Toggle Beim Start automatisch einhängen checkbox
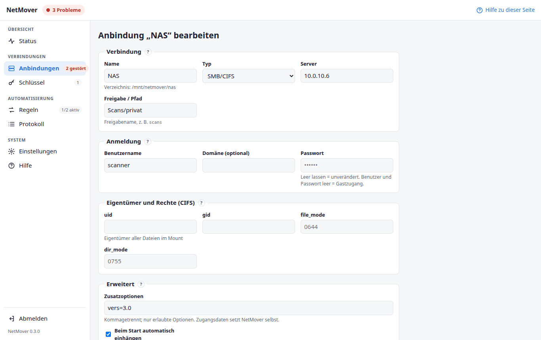 pos(109,334)
